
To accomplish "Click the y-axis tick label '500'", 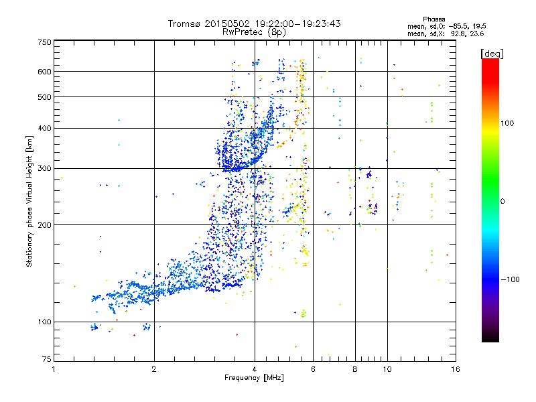I will coord(44,97).
